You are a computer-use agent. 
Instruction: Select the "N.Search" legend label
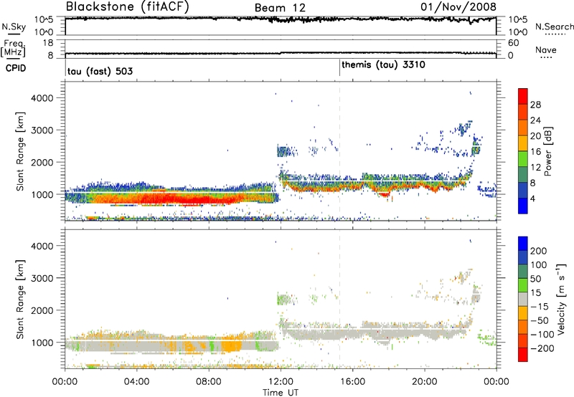(554, 27)
